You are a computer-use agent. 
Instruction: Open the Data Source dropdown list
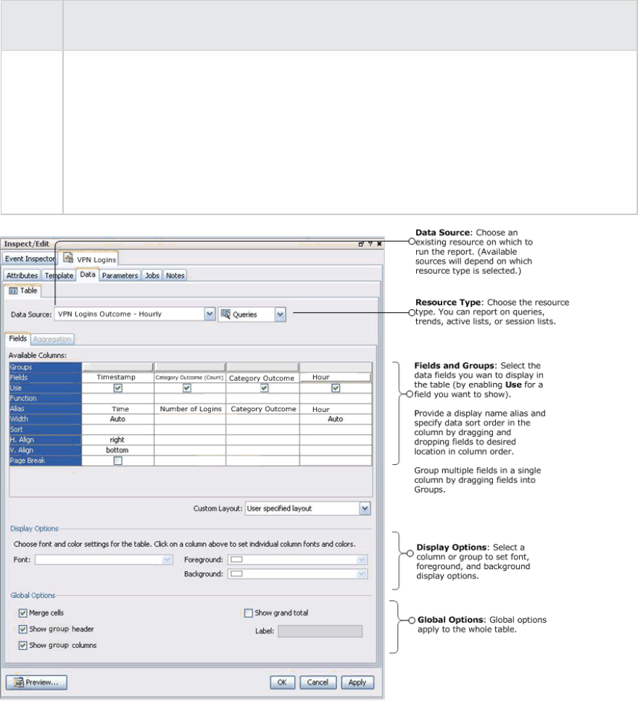(210, 314)
